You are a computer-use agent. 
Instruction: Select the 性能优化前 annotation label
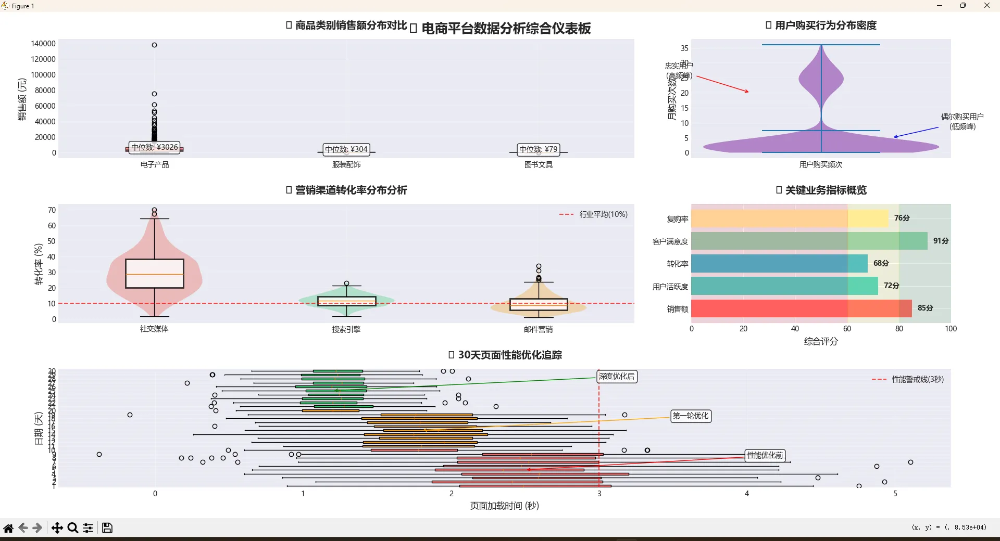click(x=765, y=455)
